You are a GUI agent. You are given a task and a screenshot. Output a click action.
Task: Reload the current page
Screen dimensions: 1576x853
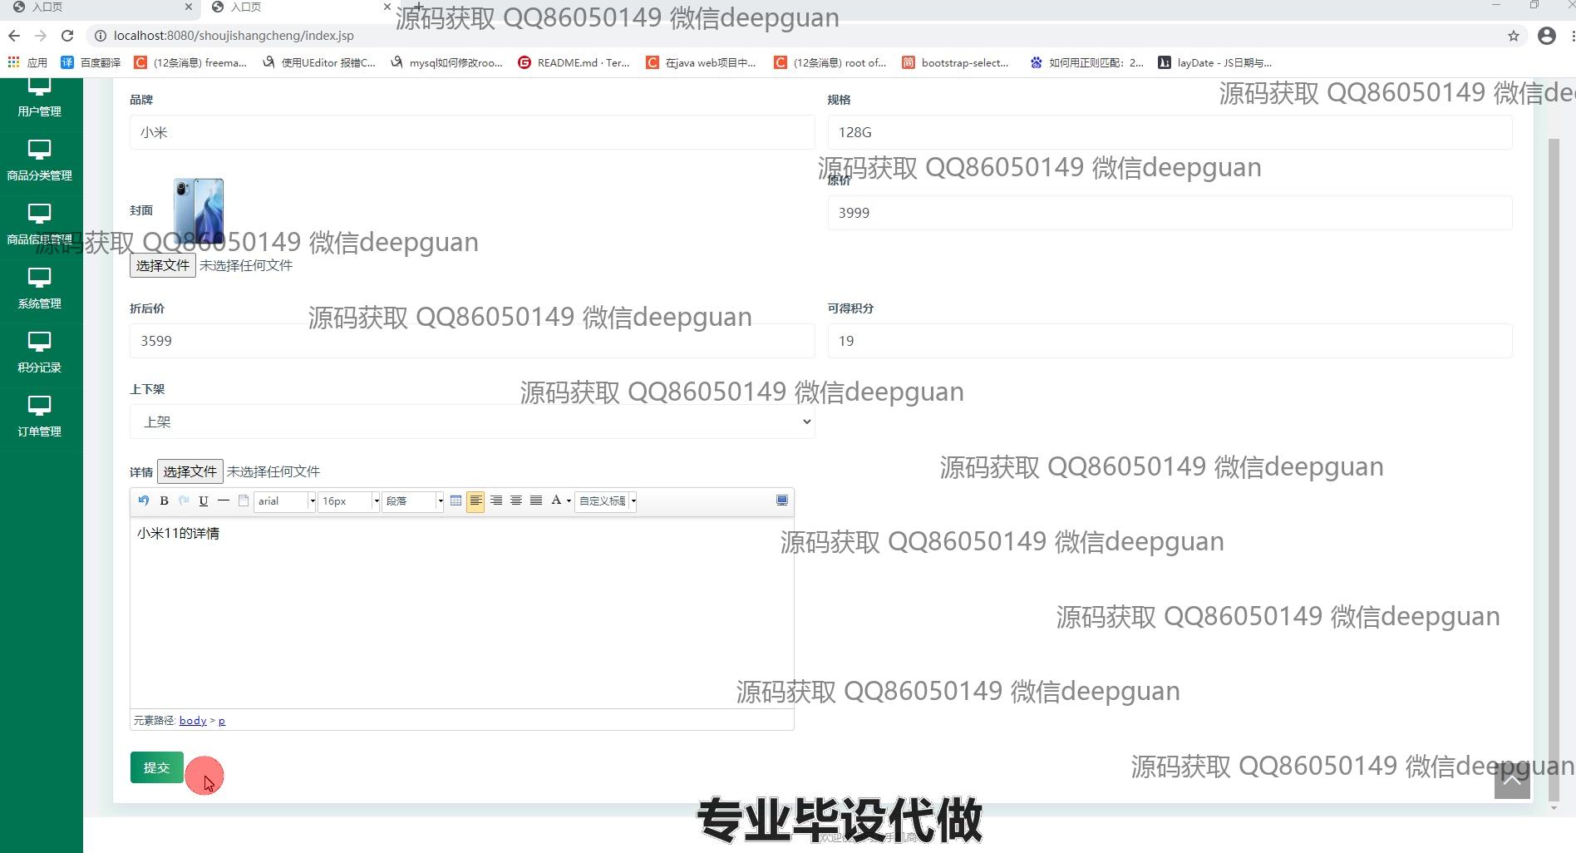pos(68,36)
